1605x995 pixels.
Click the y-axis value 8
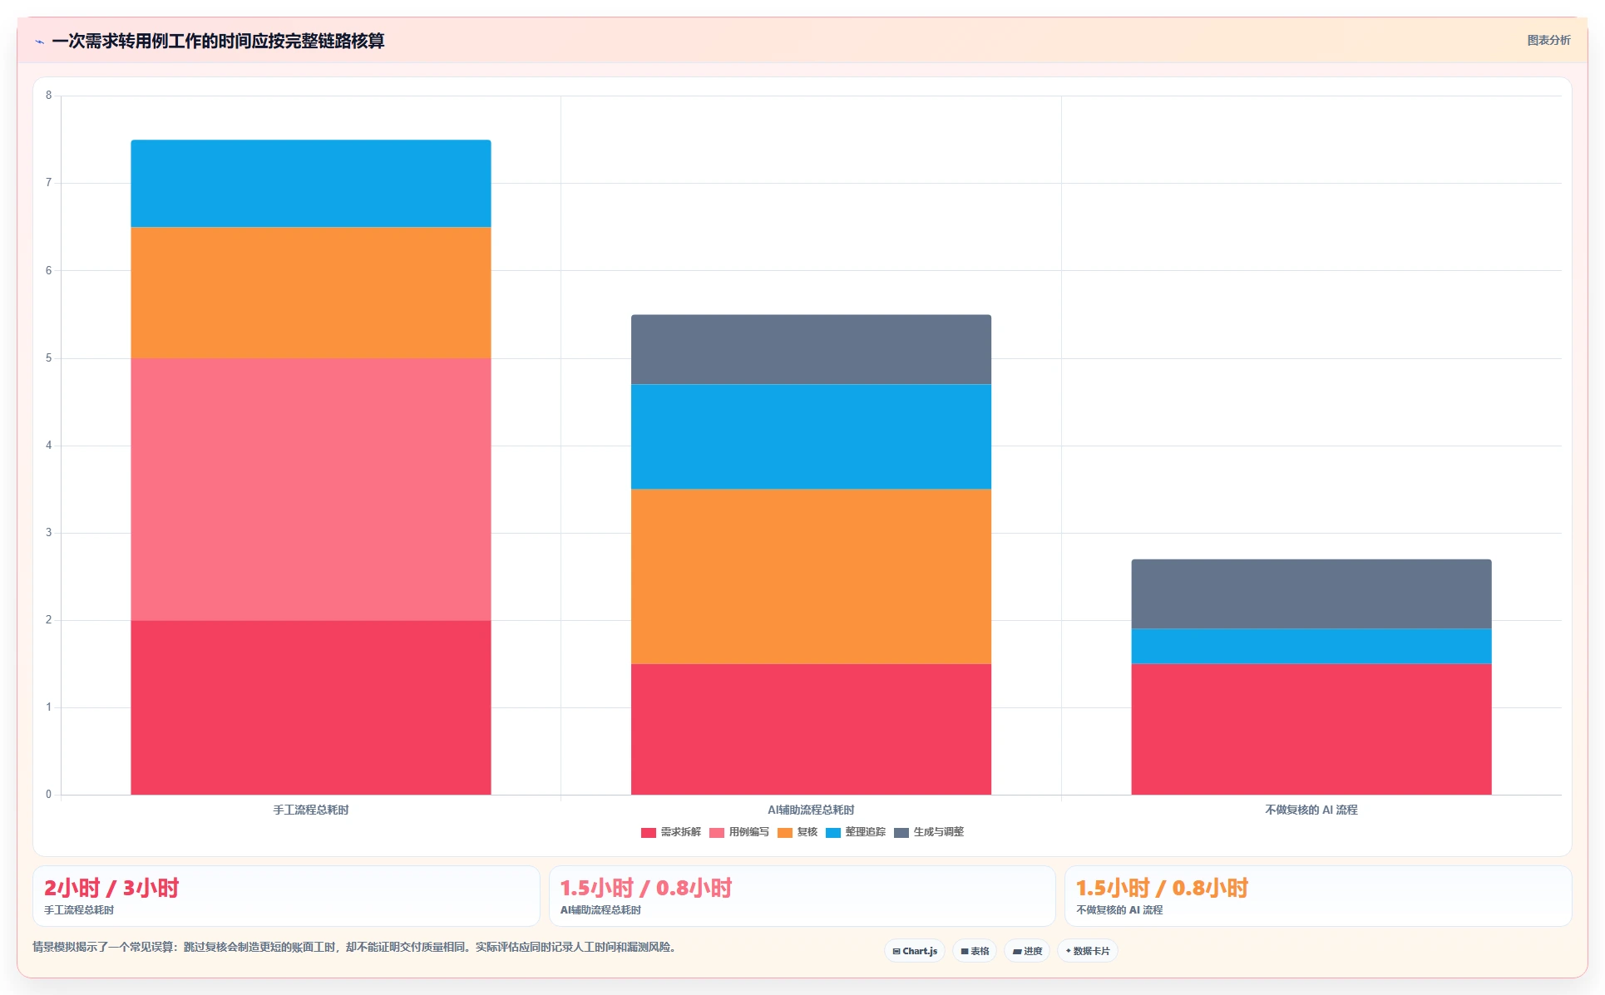click(48, 96)
